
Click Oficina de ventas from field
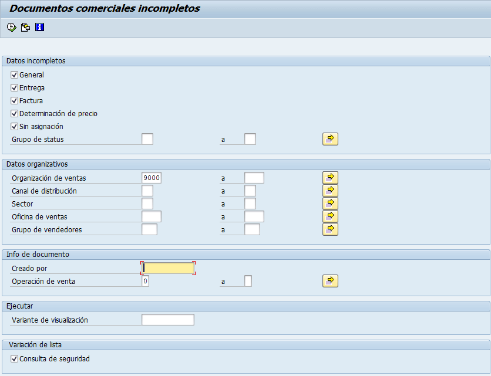[152, 216]
